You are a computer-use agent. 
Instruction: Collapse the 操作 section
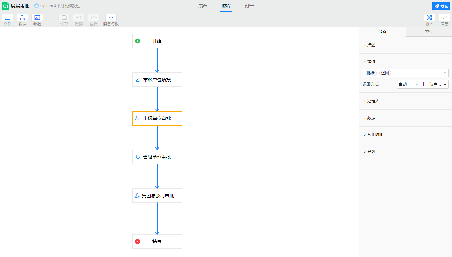(x=371, y=62)
